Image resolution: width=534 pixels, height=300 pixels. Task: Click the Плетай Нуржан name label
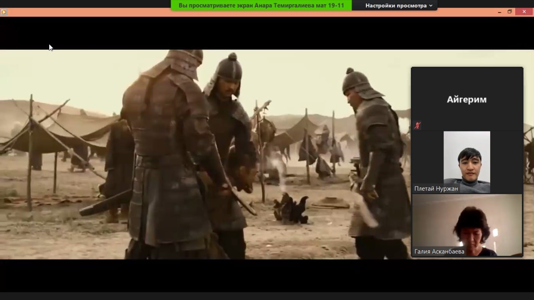tap(436, 189)
